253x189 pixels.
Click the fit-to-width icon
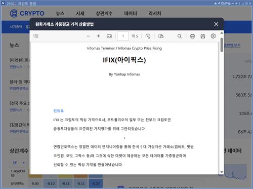[x=109, y=36]
